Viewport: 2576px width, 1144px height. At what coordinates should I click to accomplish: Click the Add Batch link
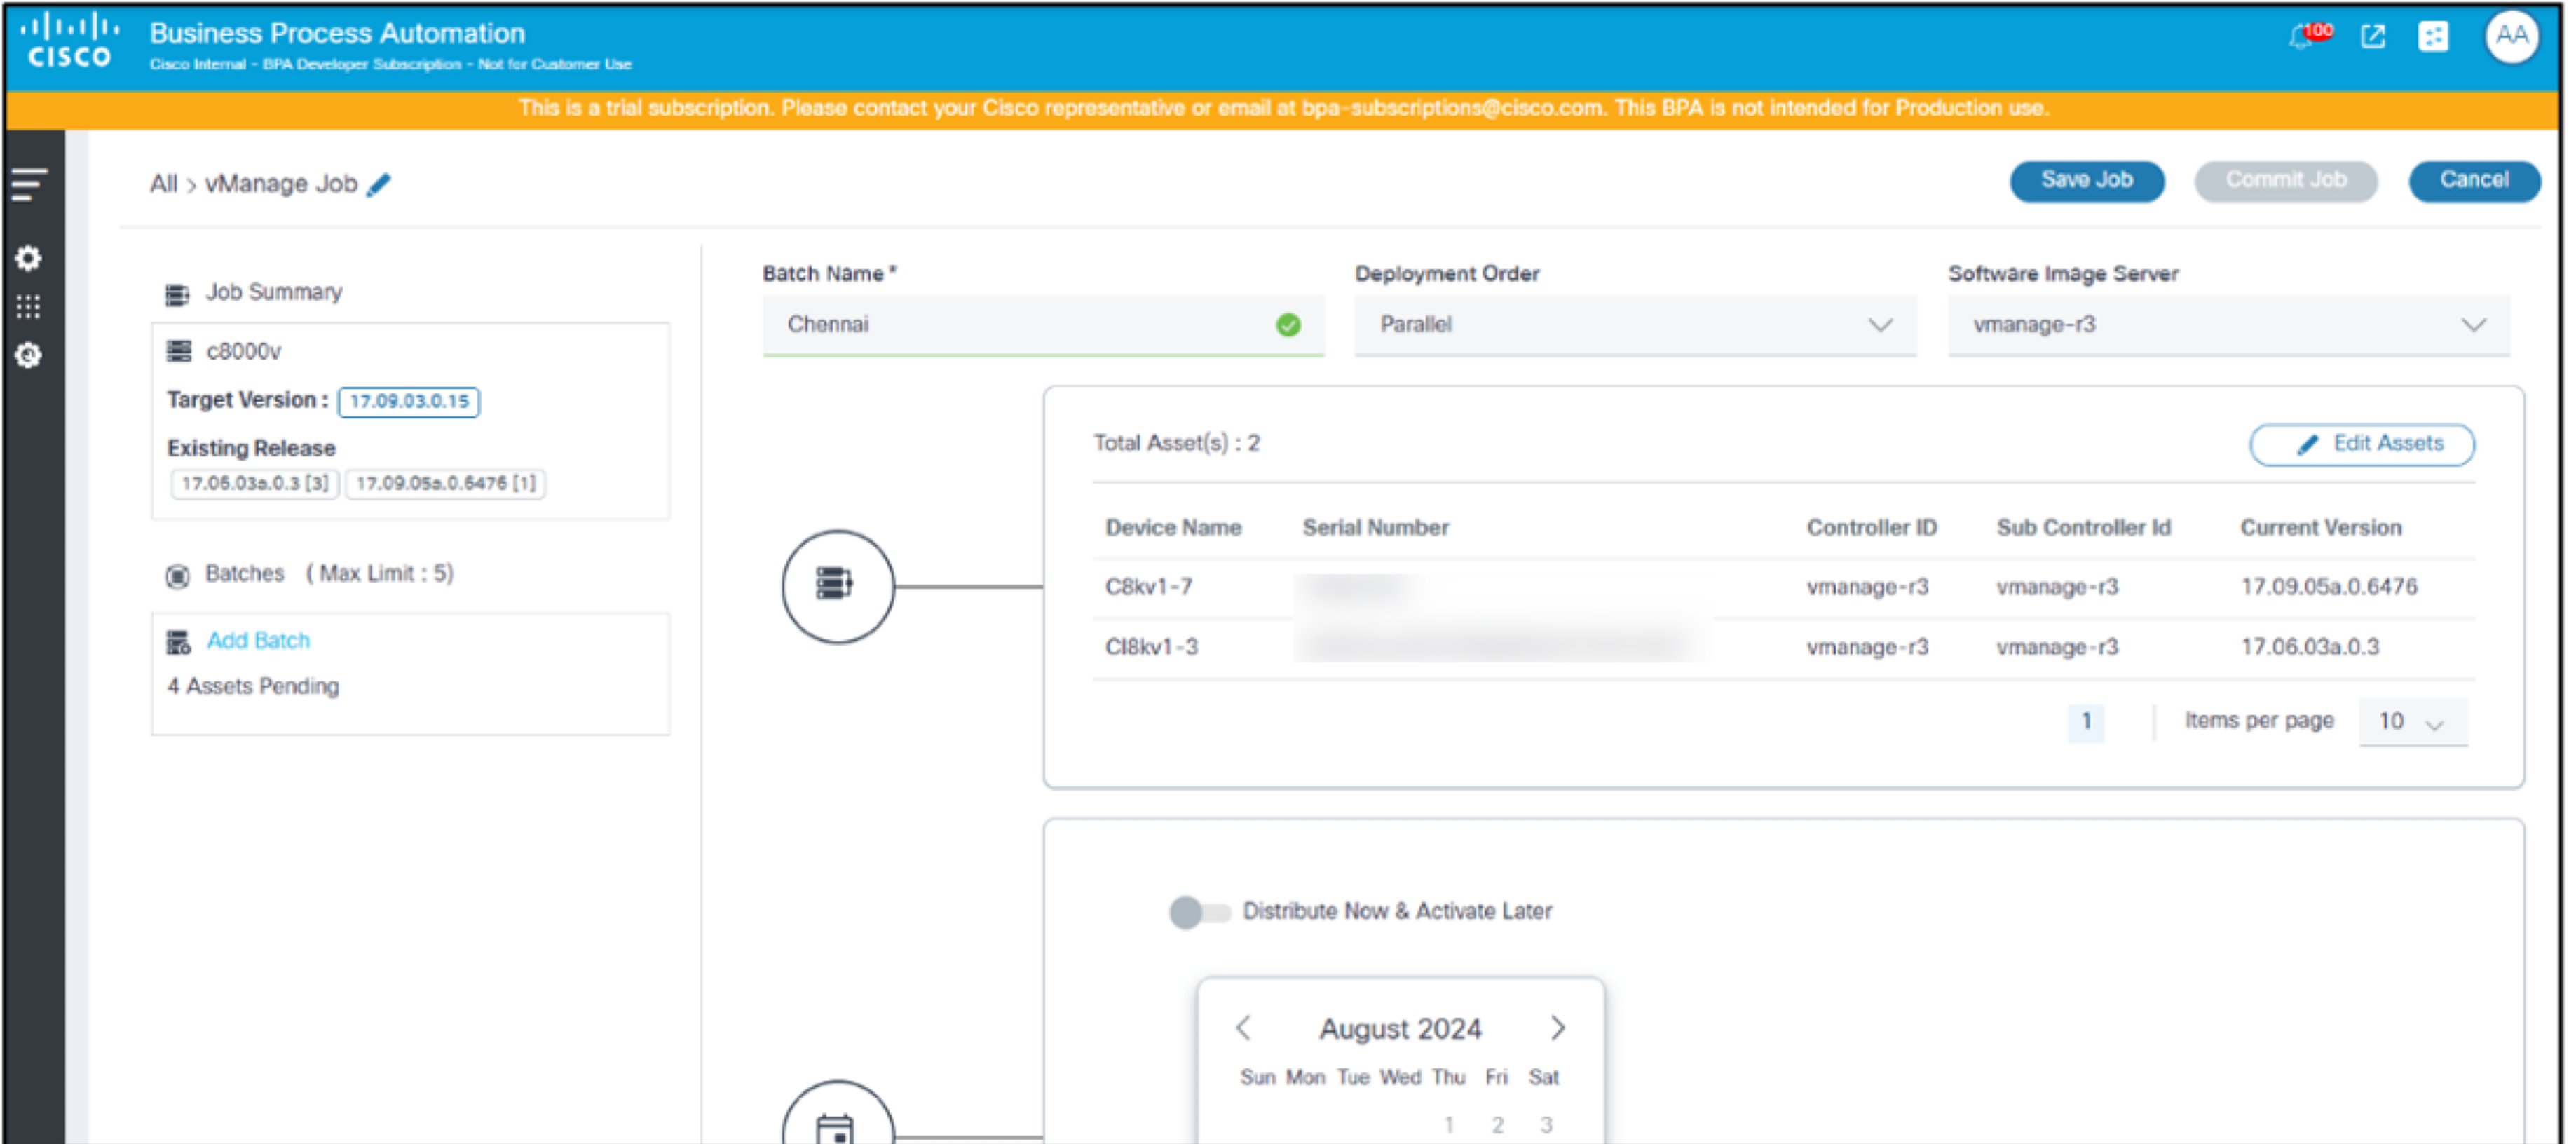pyautogui.click(x=258, y=640)
